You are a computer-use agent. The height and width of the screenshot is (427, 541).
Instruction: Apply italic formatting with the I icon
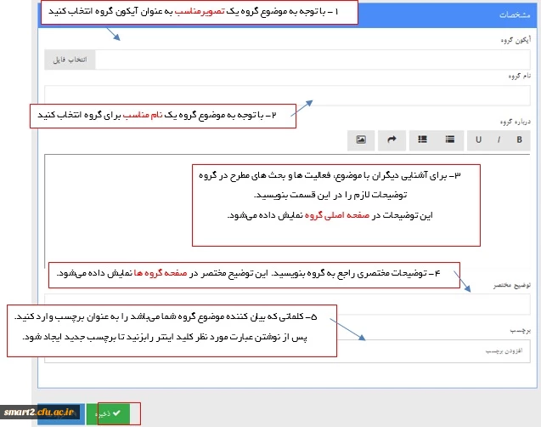click(x=499, y=139)
